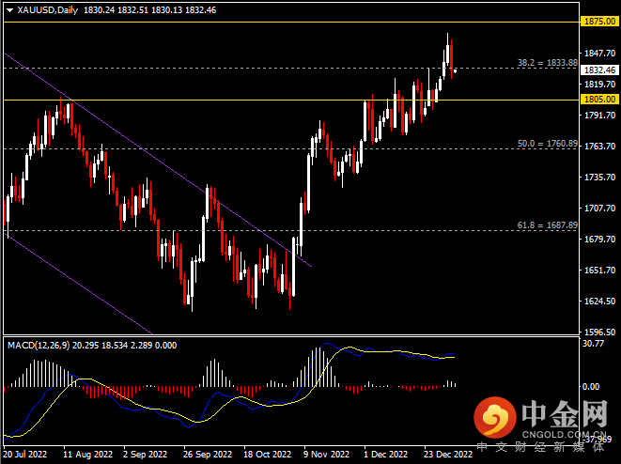Click the 38.2 = 1833.88 Fibonacci label

(x=547, y=63)
